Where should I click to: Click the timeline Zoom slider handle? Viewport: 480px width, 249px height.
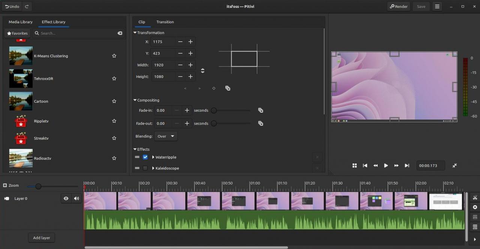coord(38,186)
